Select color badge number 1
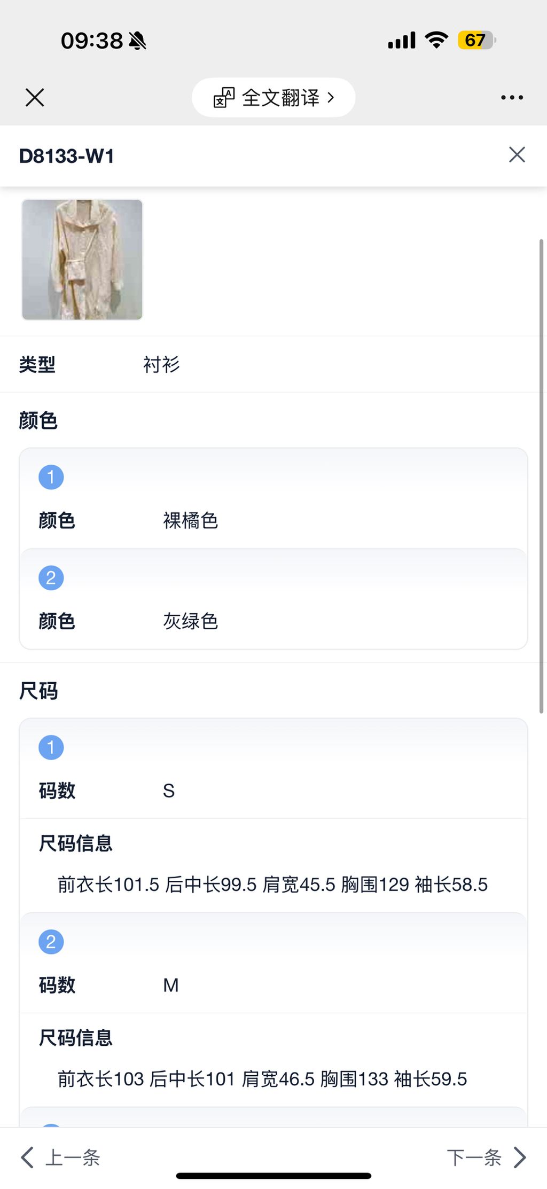Screen dimensions: 547x1189 tap(51, 477)
